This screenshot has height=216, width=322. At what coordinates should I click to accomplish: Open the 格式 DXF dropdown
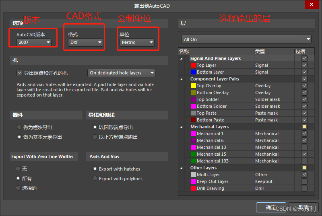click(85, 42)
